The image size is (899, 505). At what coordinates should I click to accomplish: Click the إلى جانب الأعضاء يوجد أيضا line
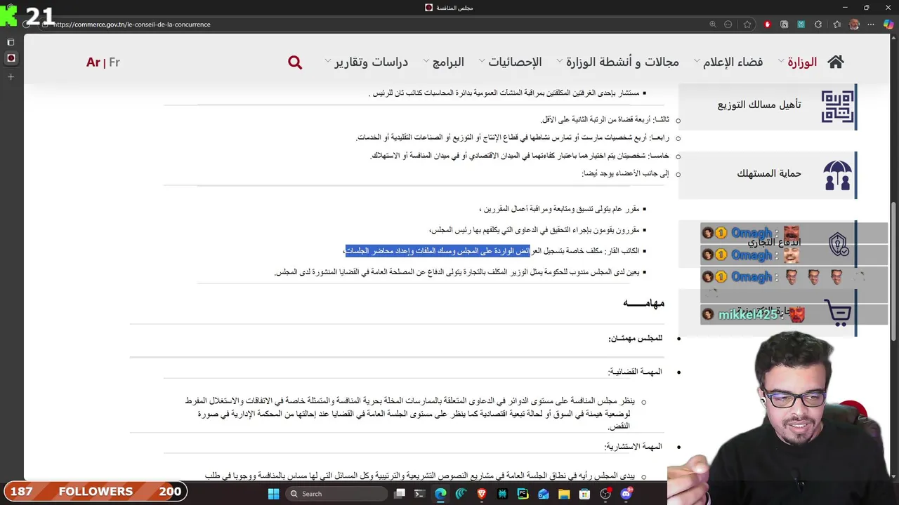(625, 173)
